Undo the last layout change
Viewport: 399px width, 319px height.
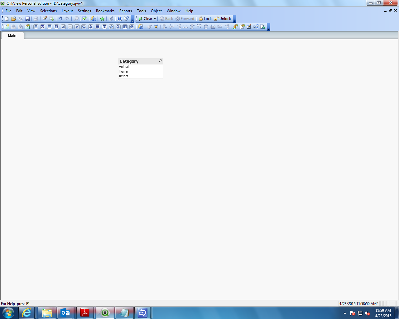pos(60,19)
